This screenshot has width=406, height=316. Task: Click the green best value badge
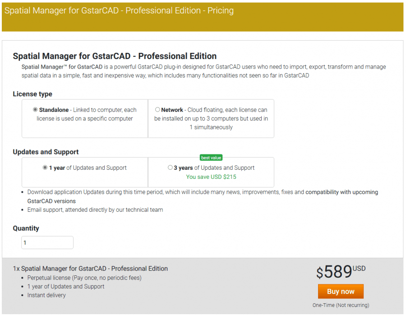[x=211, y=158]
